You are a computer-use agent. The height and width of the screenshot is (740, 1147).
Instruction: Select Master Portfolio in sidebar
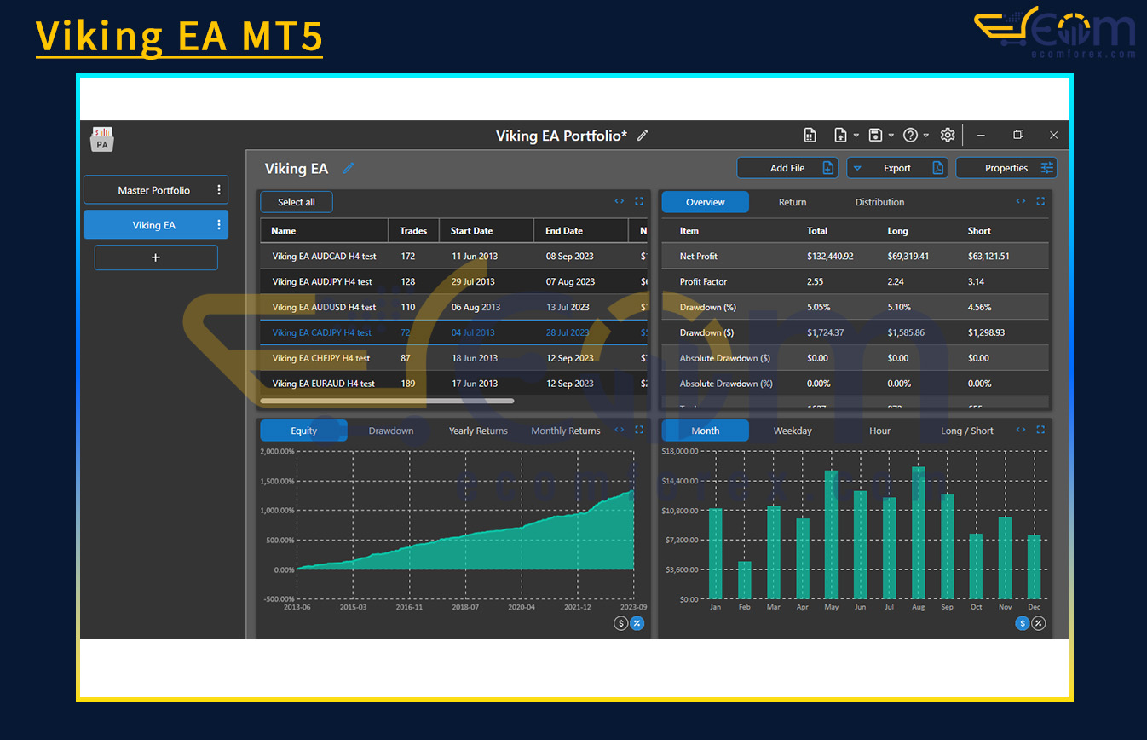(156, 190)
